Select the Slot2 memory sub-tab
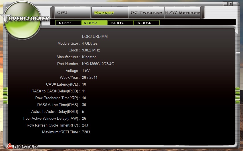The image size is (243, 151). point(94,23)
